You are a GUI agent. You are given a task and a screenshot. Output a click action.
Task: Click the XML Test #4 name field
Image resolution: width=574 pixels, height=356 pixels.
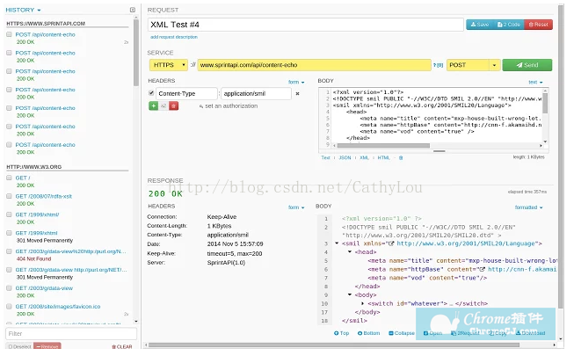[306, 25]
